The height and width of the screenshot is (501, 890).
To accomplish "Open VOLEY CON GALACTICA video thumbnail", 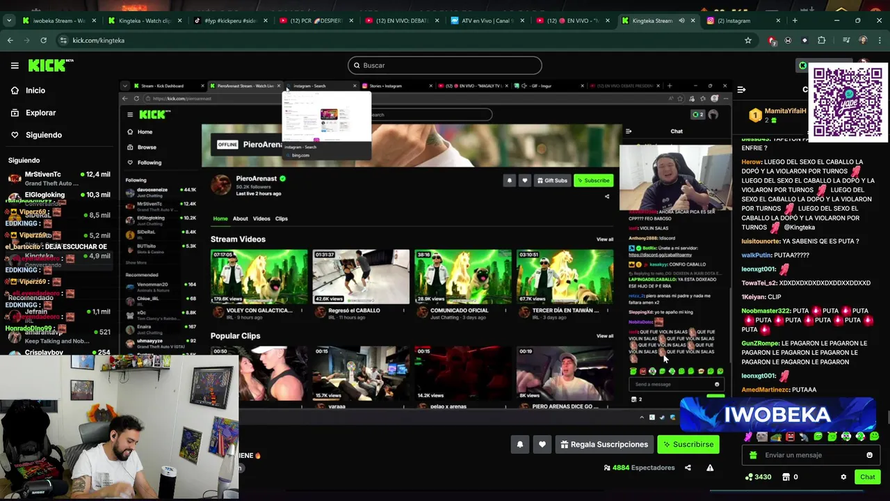I will click(x=259, y=277).
